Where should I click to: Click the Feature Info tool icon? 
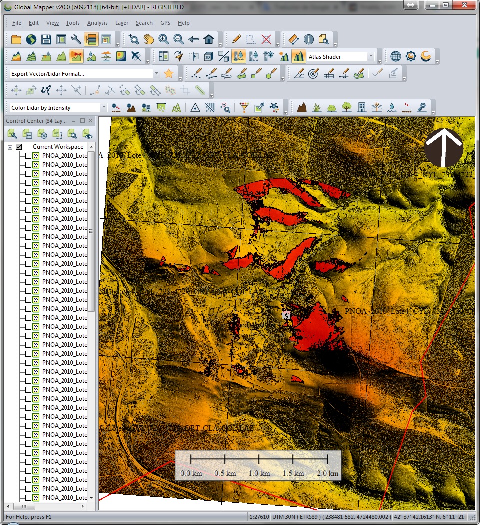[308, 39]
